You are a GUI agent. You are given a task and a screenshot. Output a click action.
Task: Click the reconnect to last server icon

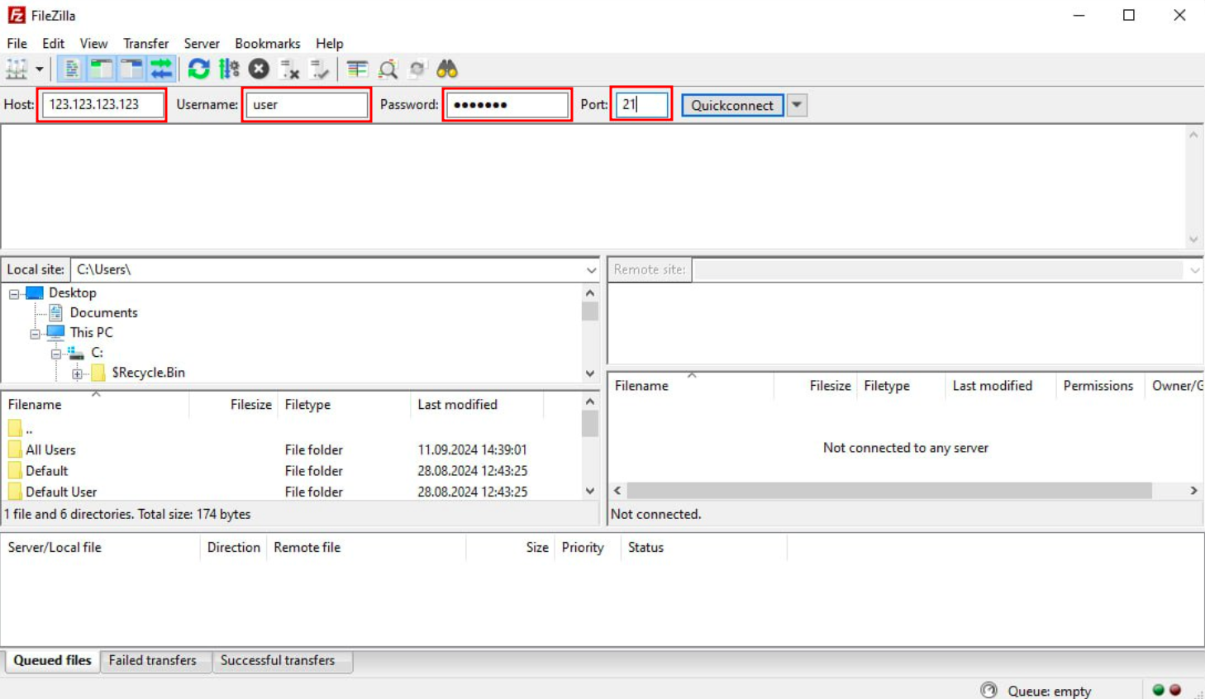(319, 69)
